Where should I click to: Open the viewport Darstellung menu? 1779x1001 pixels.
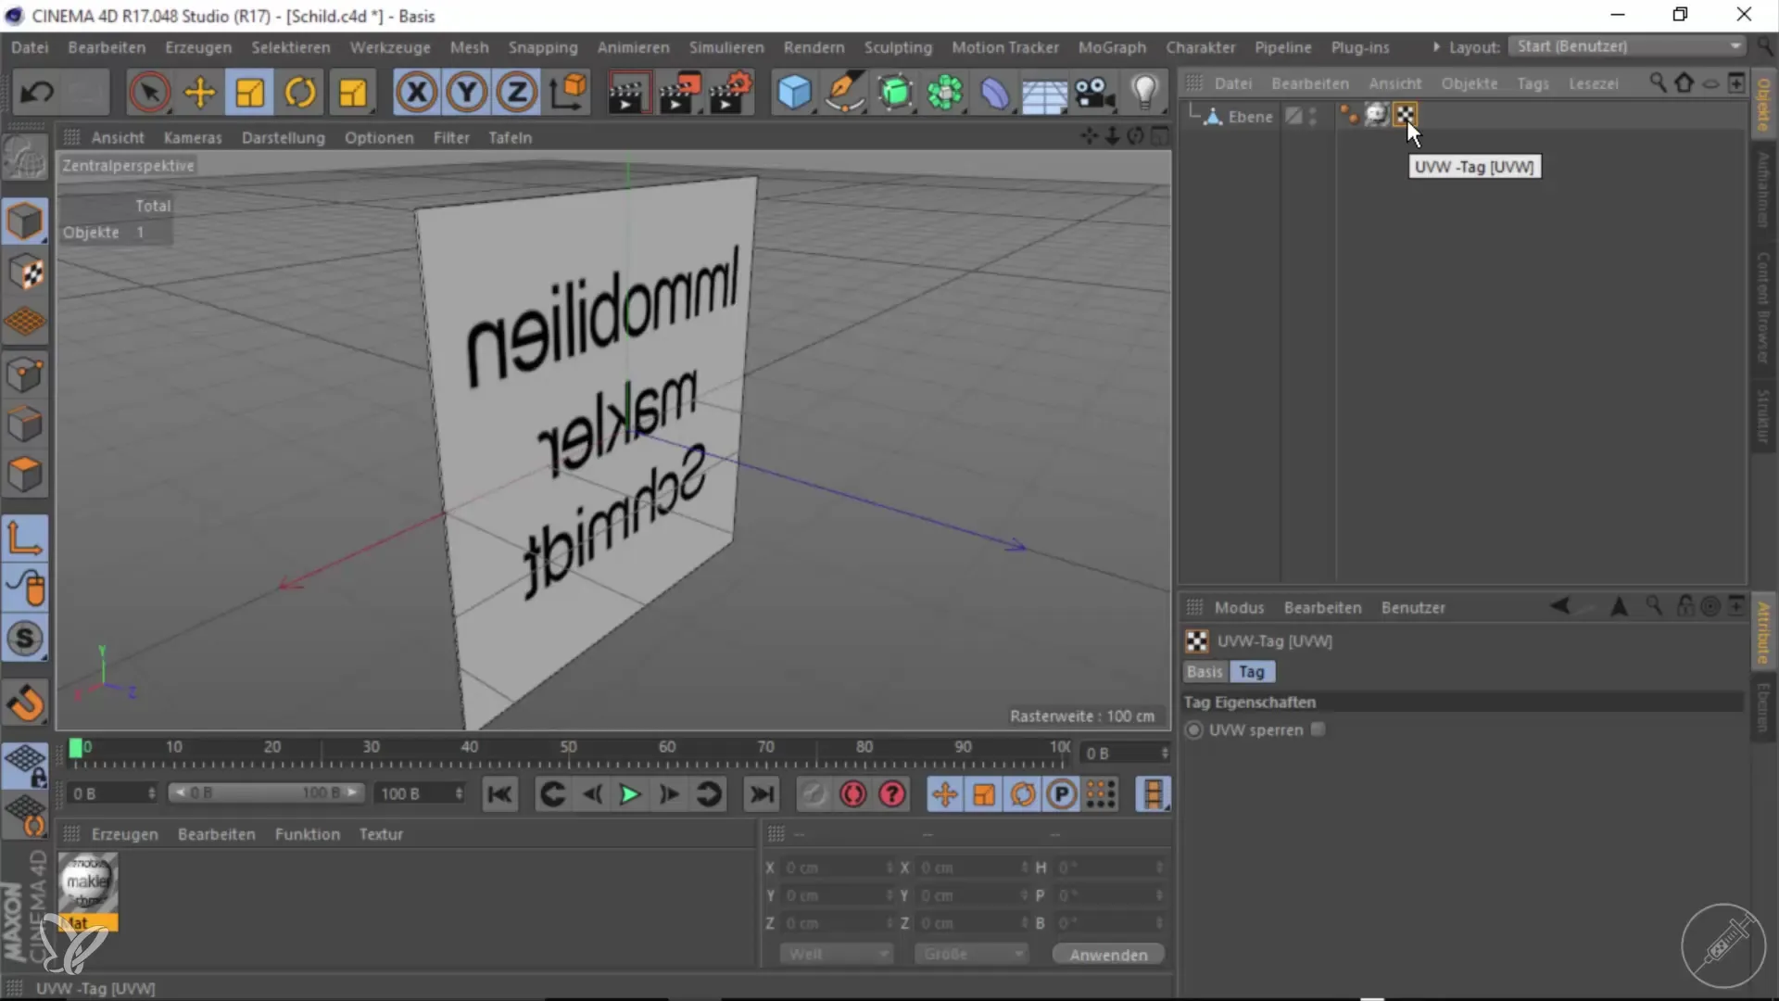(x=284, y=137)
